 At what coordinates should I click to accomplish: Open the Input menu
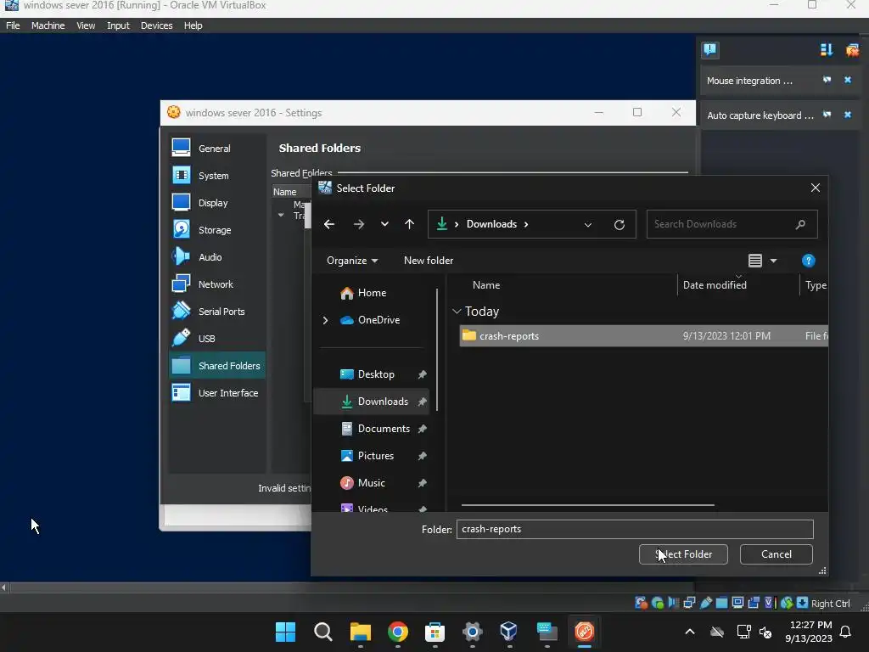[x=118, y=25]
